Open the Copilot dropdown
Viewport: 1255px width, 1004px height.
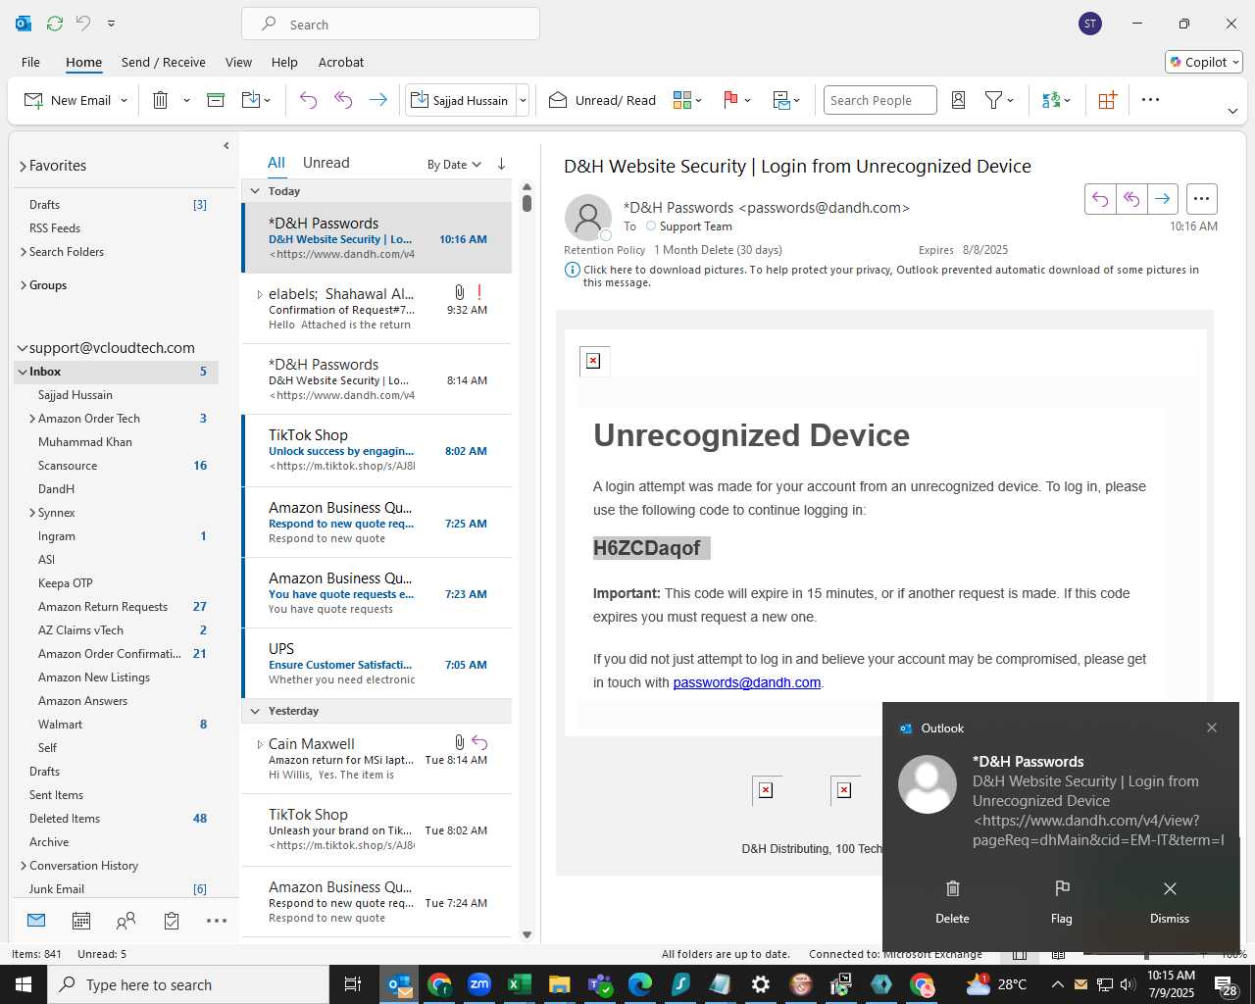pos(1204,62)
